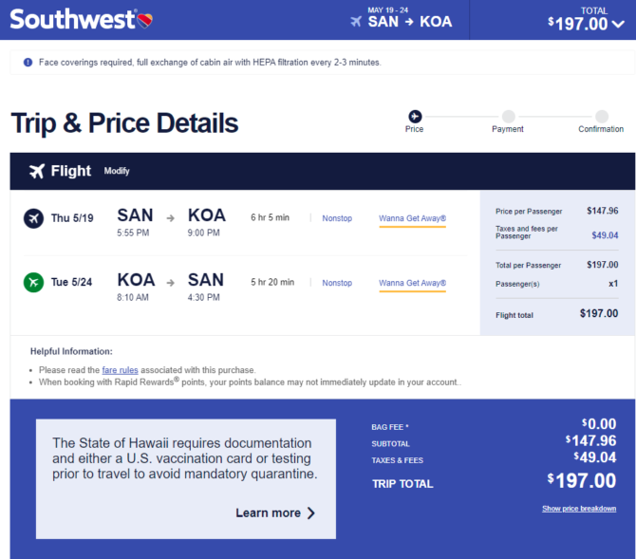The width and height of the screenshot is (636, 559).
Task: Click the $49.04 taxes and fees amount link
Action: pyautogui.click(x=605, y=235)
